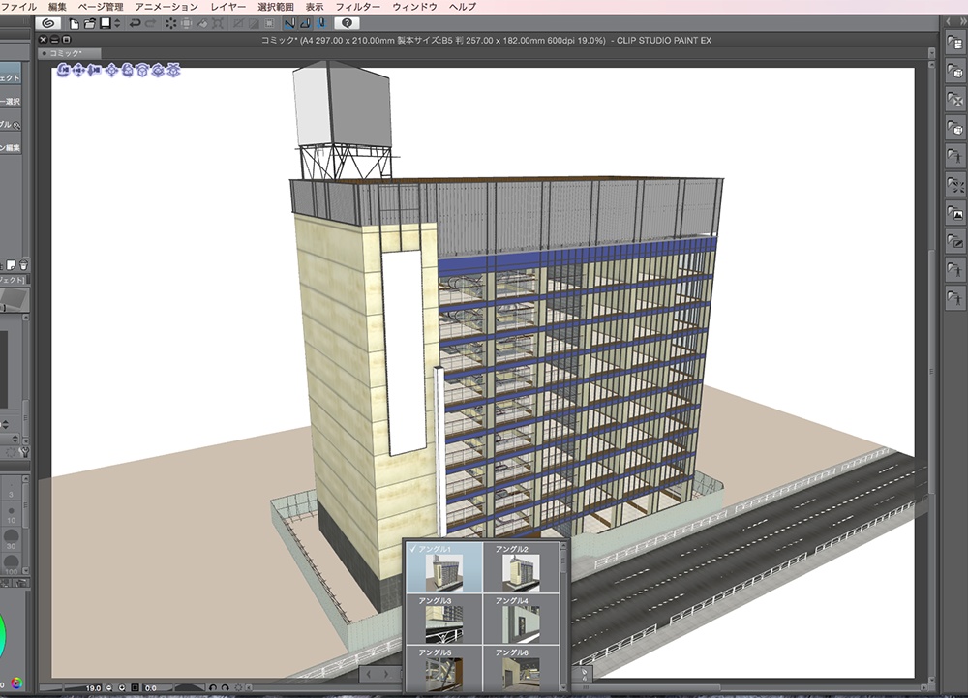This screenshot has width=968, height=698.
Task: Rotate canvas right with status bar icon
Action: [x=225, y=687]
